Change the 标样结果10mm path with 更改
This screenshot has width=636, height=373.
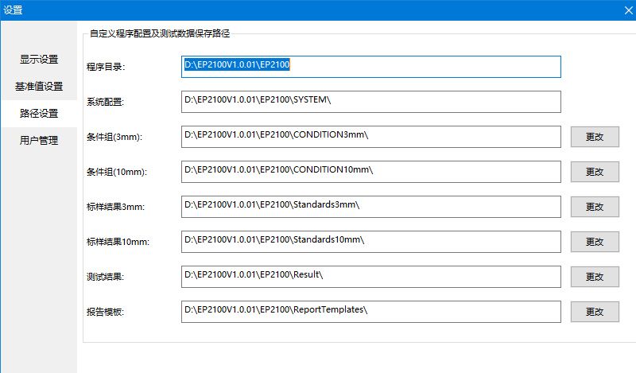click(x=595, y=242)
